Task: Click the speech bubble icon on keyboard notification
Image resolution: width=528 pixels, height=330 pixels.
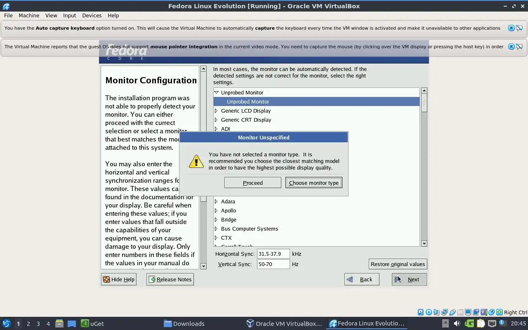Action: (x=519, y=28)
